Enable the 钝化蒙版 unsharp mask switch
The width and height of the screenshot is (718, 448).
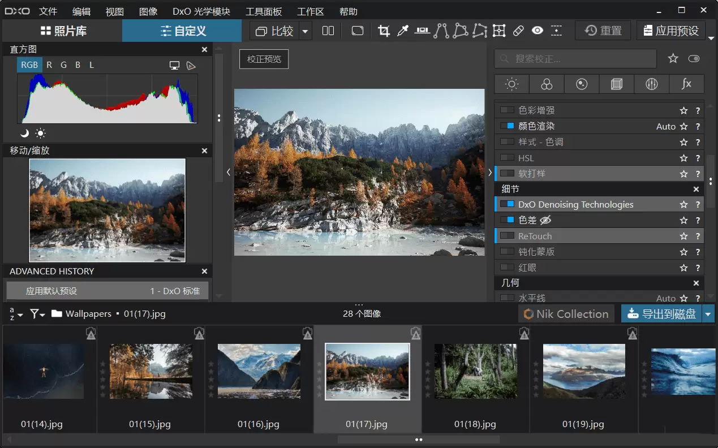tap(508, 252)
